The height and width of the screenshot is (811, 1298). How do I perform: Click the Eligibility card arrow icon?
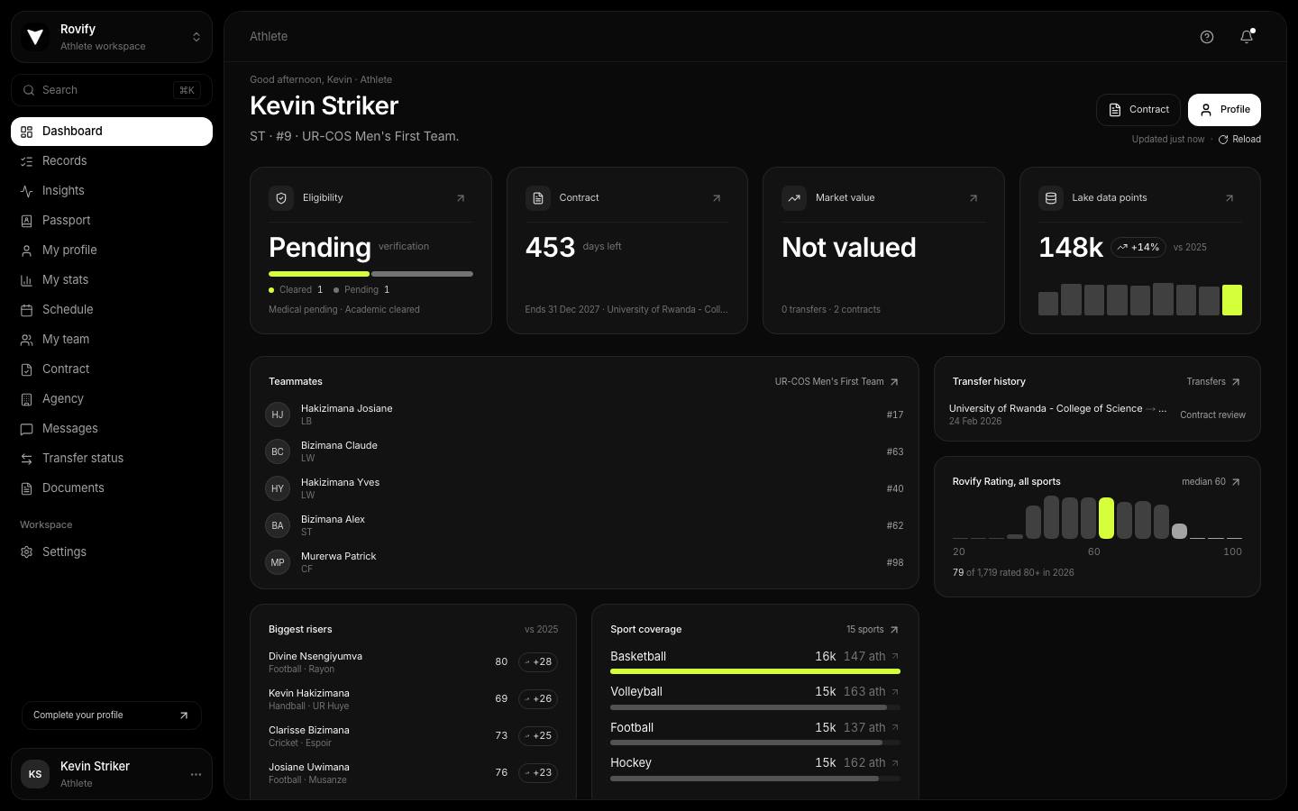point(461,198)
